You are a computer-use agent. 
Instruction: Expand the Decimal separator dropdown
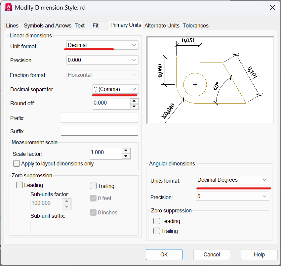pyautogui.click(x=115, y=89)
